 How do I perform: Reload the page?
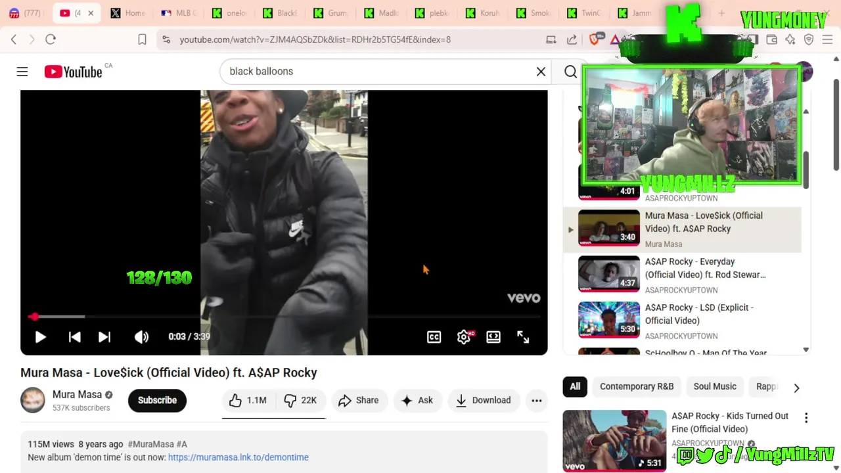coord(51,39)
